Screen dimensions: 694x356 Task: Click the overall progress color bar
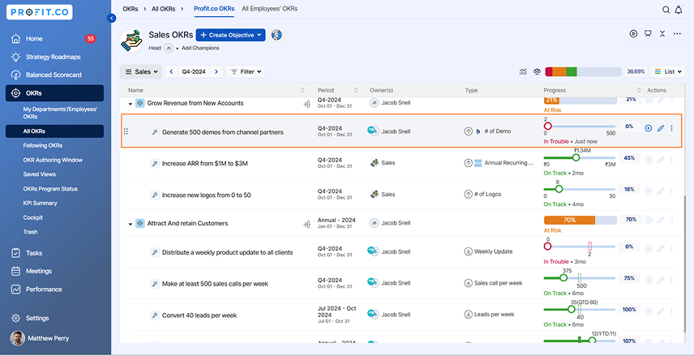(584, 71)
